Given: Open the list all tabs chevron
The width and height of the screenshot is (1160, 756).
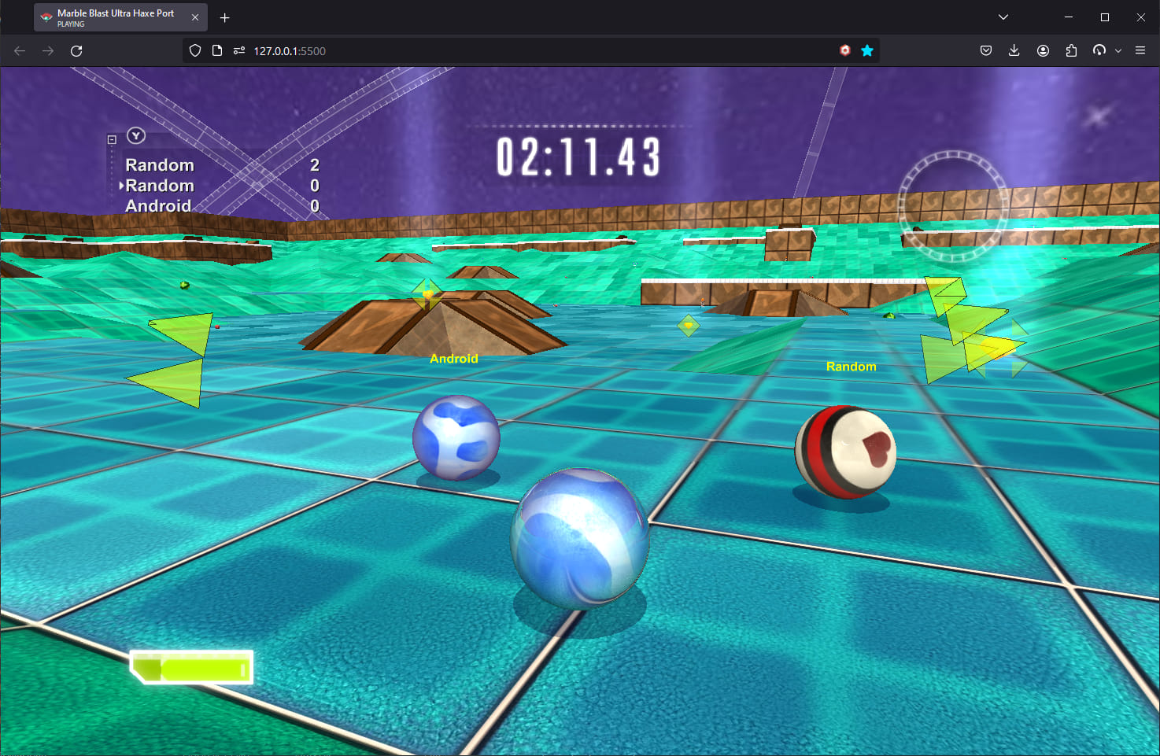Looking at the screenshot, I should point(1003,17).
